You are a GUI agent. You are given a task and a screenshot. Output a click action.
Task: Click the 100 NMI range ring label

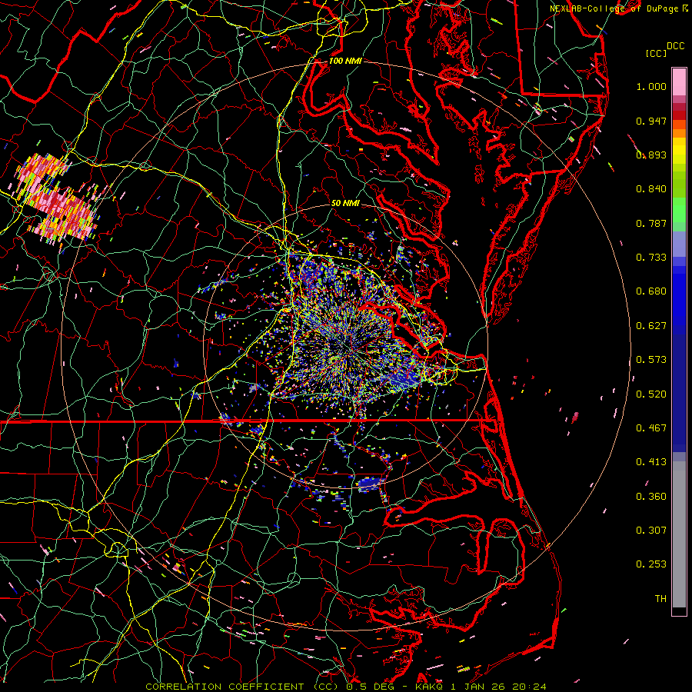point(345,61)
